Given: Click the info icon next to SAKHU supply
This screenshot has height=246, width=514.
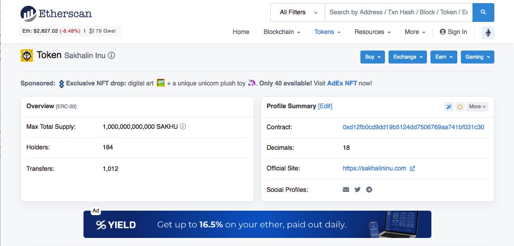Looking at the screenshot, I should pos(183,127).
